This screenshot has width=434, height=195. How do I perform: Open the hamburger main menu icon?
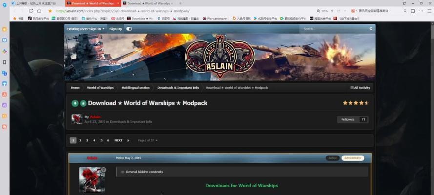coord(429,11)
